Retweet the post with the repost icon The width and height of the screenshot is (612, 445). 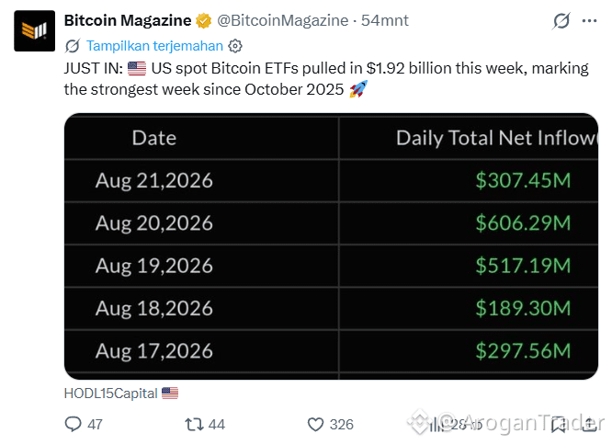coord(195,424)
